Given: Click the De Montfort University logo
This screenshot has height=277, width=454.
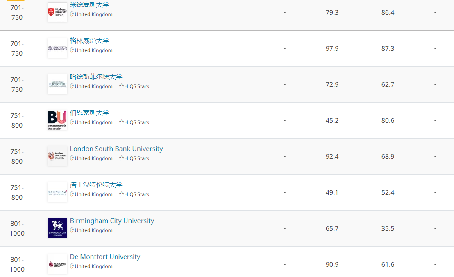Looking at the screenshot, I should (x=57, y=264).
